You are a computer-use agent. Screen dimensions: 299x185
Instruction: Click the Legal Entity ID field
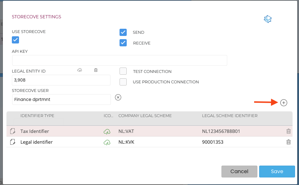point(61,80)
